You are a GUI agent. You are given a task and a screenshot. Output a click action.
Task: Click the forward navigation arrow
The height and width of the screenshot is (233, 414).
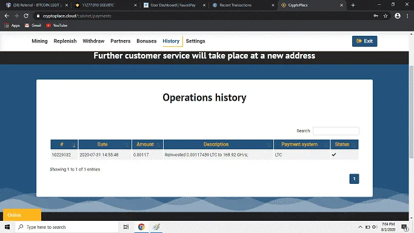point(16,16)
